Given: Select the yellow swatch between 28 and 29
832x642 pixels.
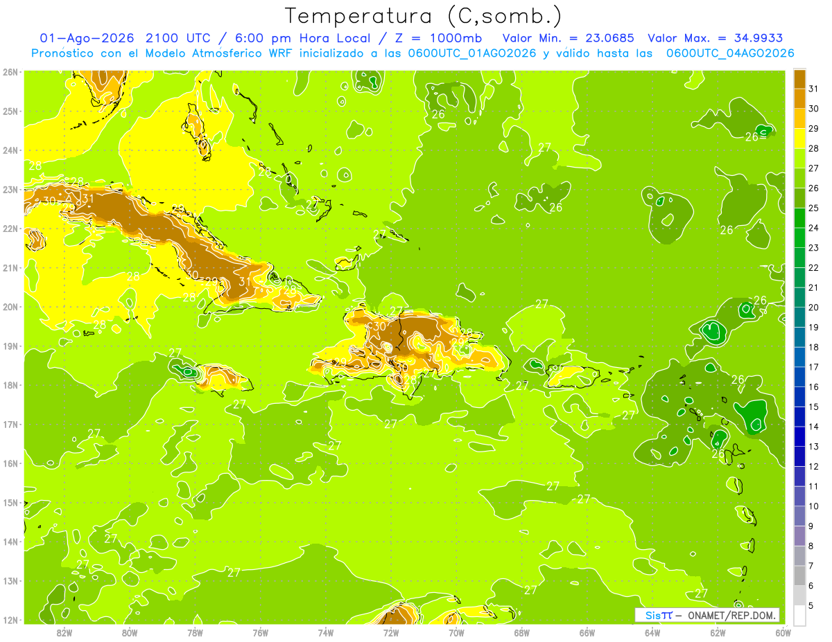Looking at the screenshot, I should coord(799,139).
